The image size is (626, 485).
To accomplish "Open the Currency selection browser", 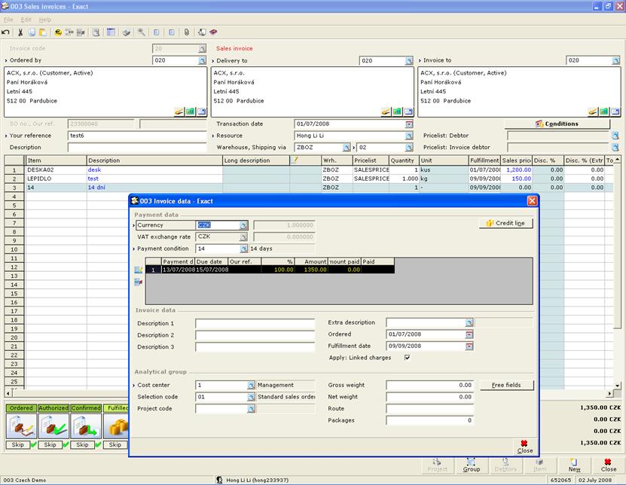I will pyautogui.click(x=244, y=224).
